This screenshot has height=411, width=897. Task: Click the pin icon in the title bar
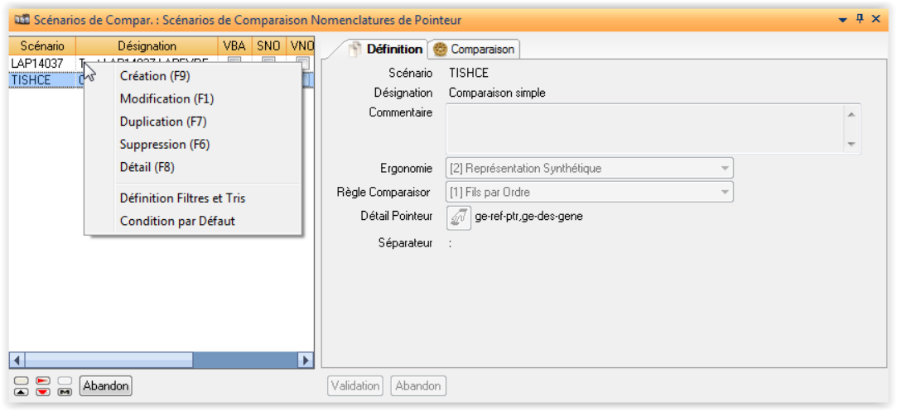[x=861, y=19]
